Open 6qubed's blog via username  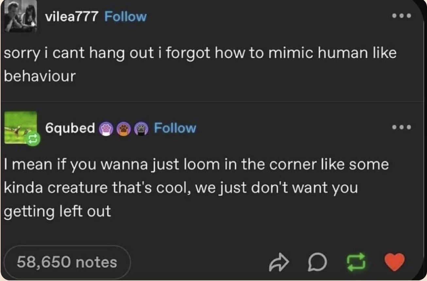point(70,128)
